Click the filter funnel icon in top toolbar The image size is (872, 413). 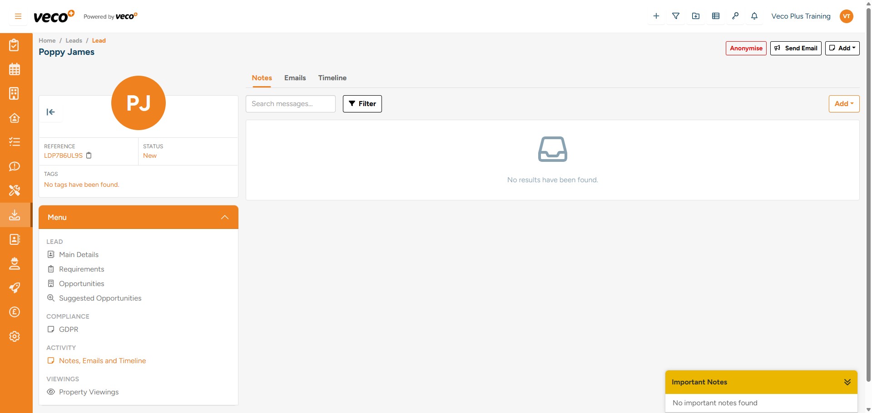pyautogui.click(x=676, y=16)
